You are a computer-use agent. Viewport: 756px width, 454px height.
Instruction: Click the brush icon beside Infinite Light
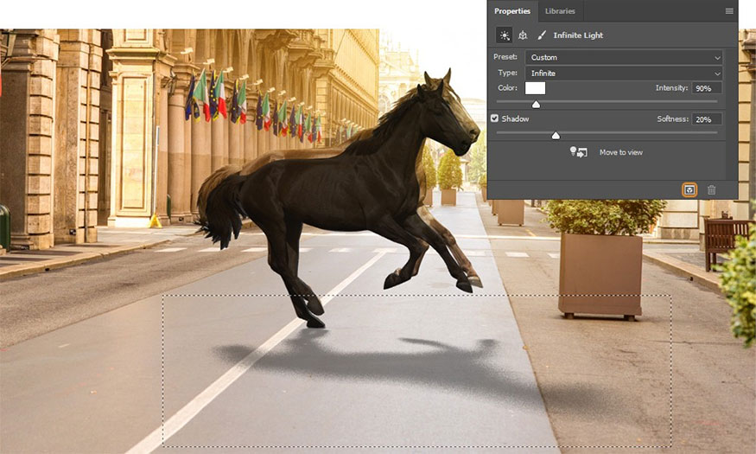point(542,35)
